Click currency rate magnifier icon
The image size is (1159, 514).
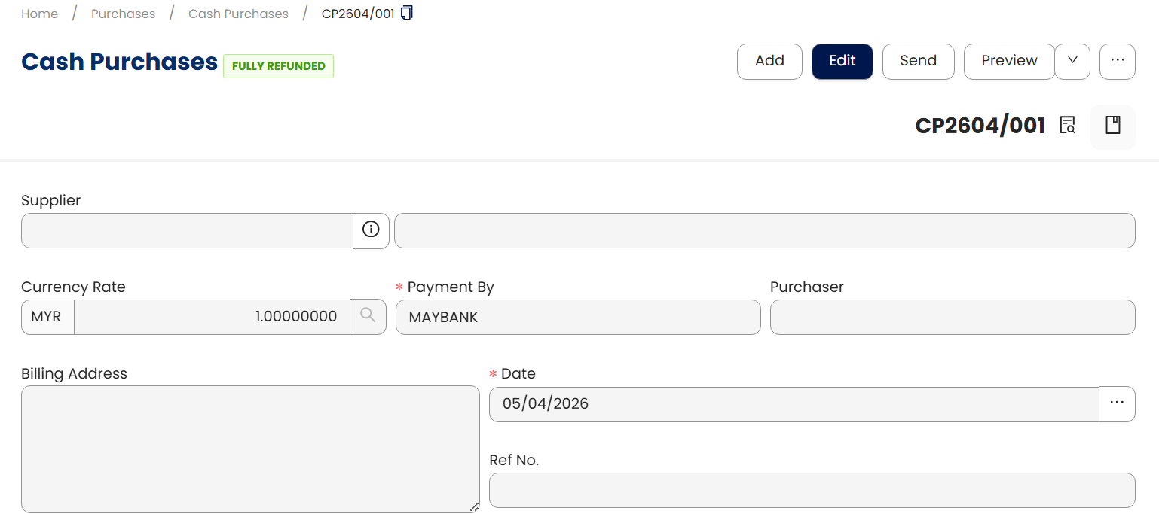pos(368,317)
